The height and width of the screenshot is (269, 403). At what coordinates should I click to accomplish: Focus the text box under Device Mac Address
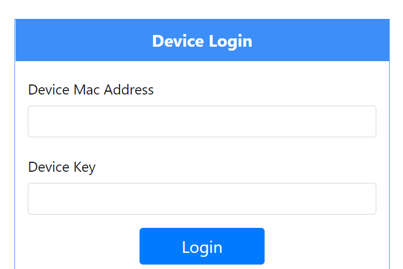tap(202, 121)
